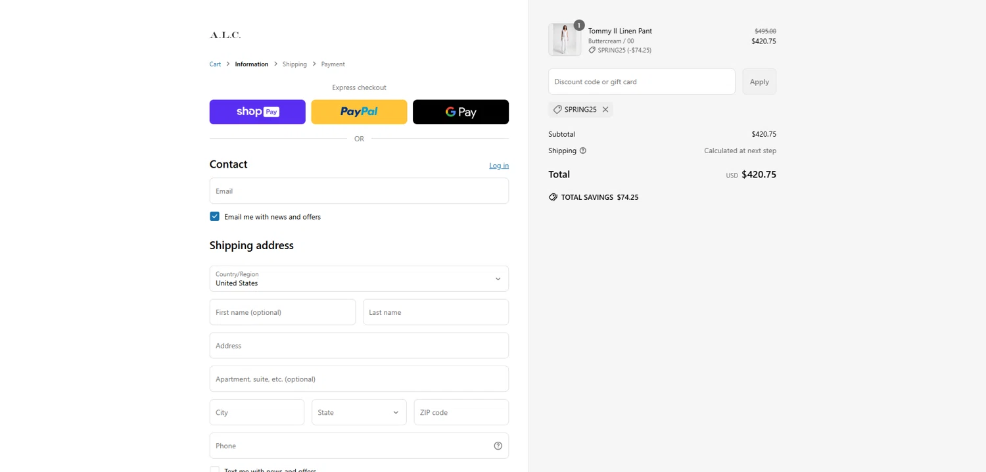Screen dimensions: 986x472
Task: Apply the discount code button
Action: tap(759, 82)
